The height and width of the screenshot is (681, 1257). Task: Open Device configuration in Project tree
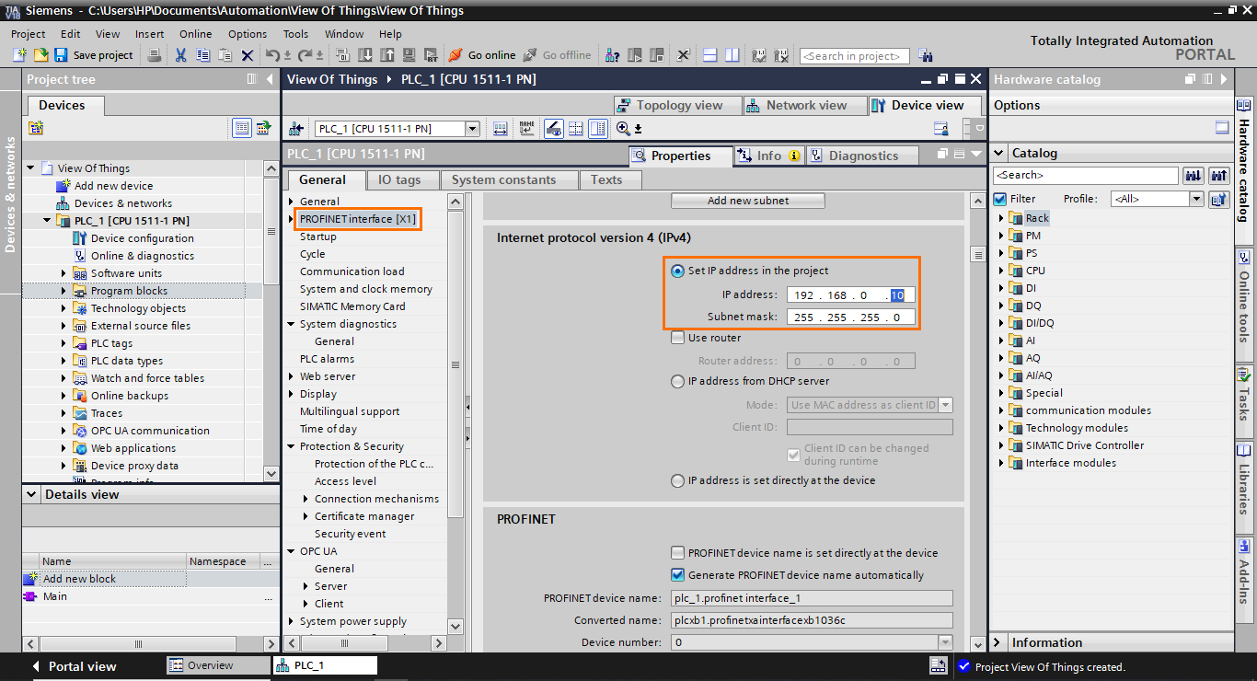tap(143, 238)
